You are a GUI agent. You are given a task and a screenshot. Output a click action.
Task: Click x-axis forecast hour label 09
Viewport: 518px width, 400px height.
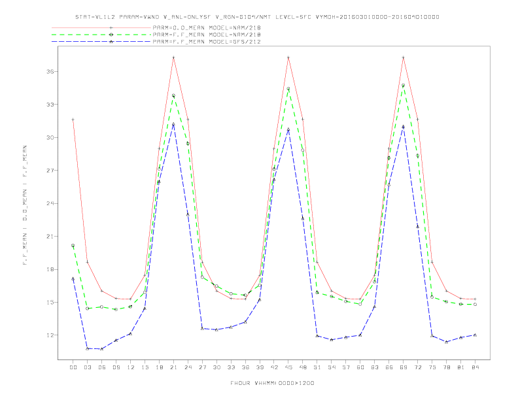tap(116, 367)
